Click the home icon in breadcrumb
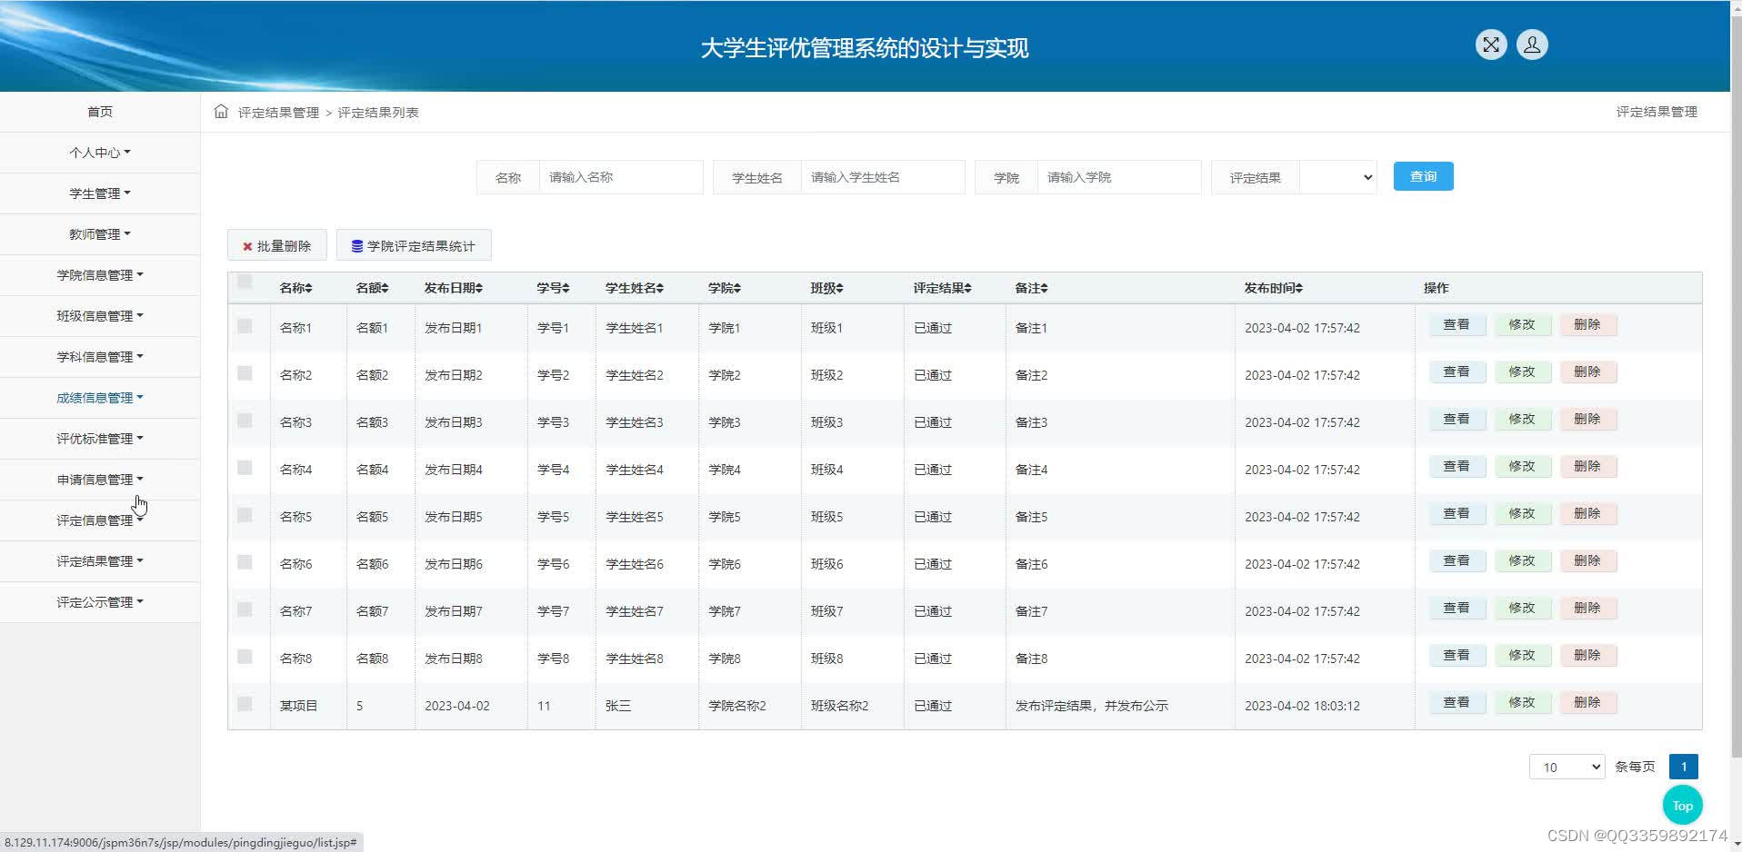1742x852 pixels. click(221, 112)
